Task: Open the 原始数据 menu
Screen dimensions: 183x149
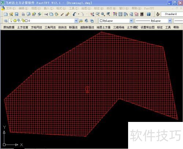Action: click(x=9, y=27)
